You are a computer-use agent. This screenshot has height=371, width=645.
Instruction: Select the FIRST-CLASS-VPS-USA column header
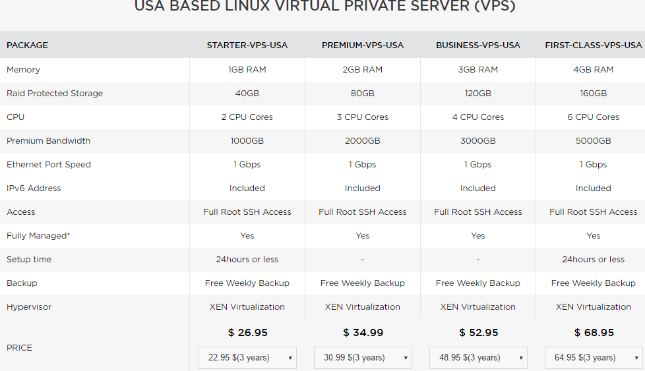593,45
